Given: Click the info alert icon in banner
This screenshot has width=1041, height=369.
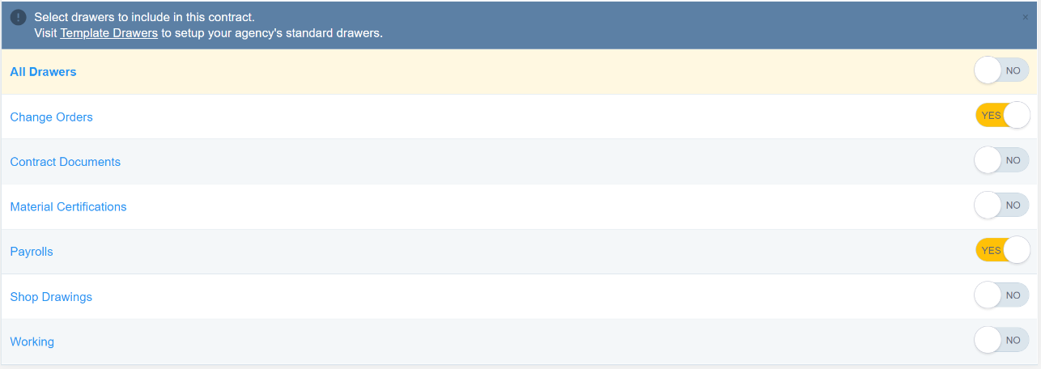Looking at the screenshot, I should 18,18.
